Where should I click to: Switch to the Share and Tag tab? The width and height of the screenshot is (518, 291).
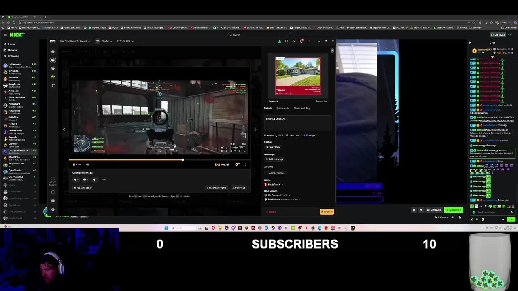[x=301, y=108]
